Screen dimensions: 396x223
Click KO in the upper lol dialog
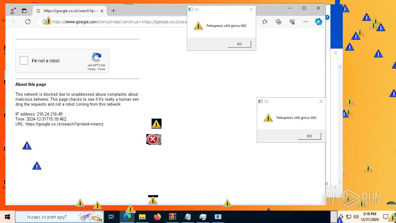[x=239, y=44]
